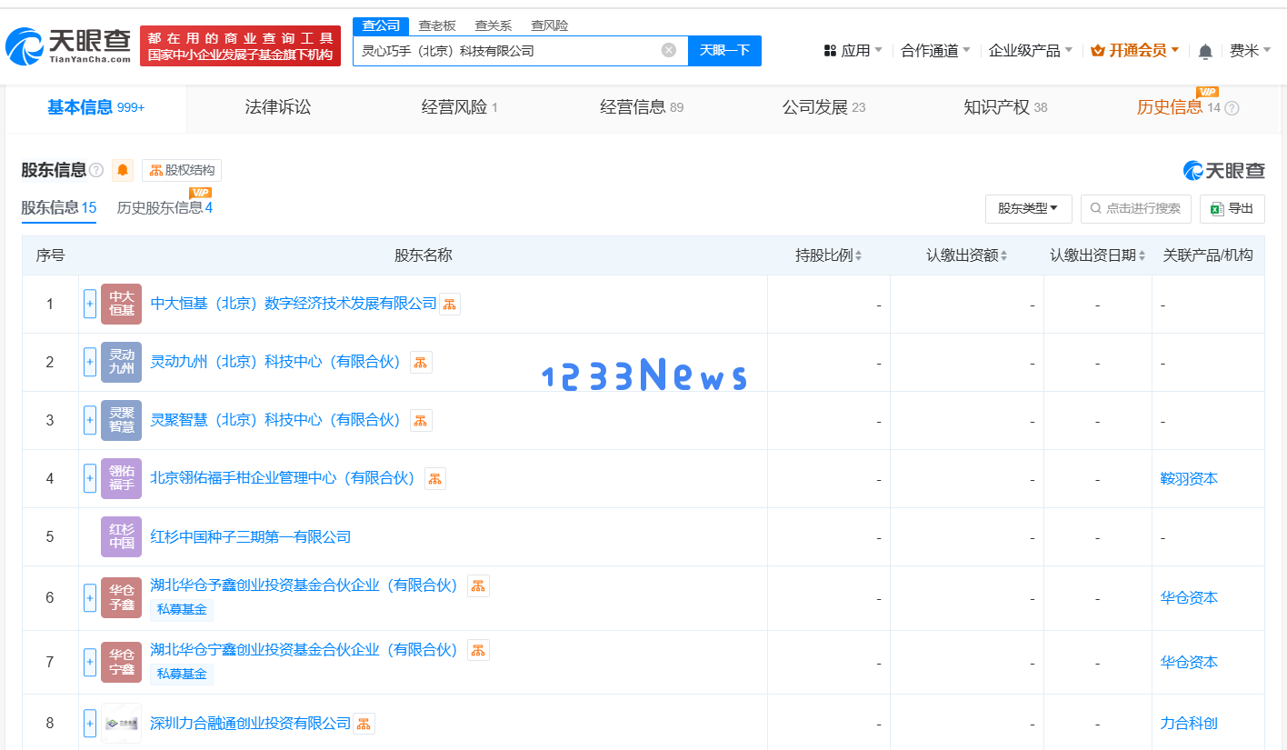The height and width of the screenshot is (750, 1287).
Task: Click the 导出 export button
Action: (1232, 208)
